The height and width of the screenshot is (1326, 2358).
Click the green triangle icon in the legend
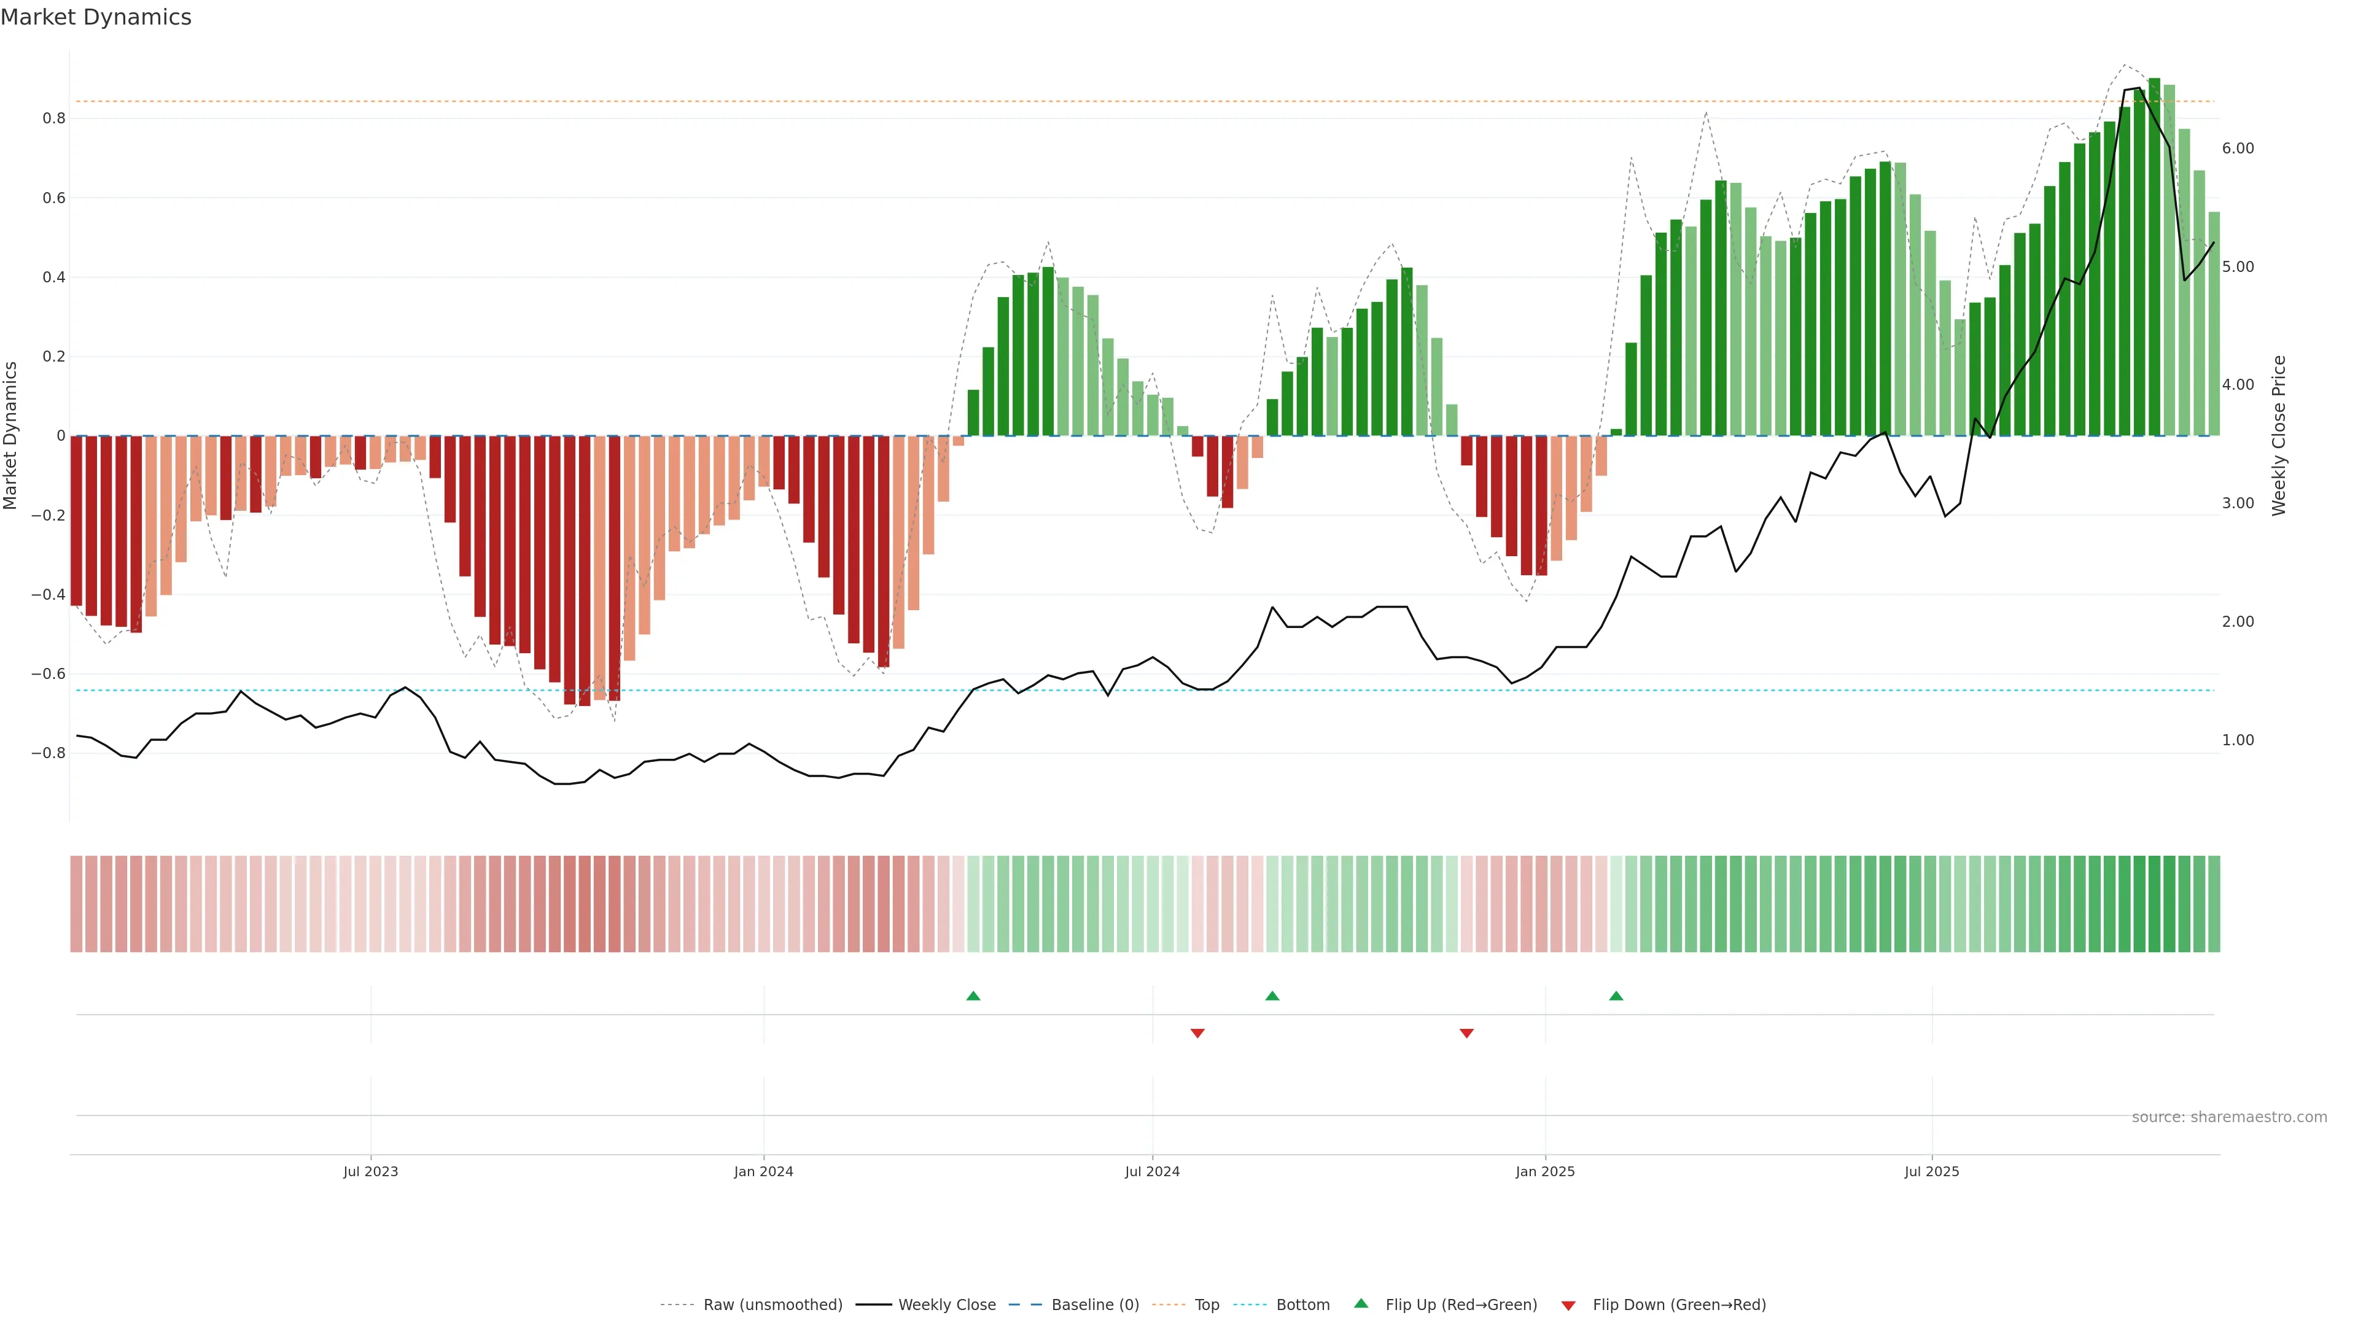1361,1303
